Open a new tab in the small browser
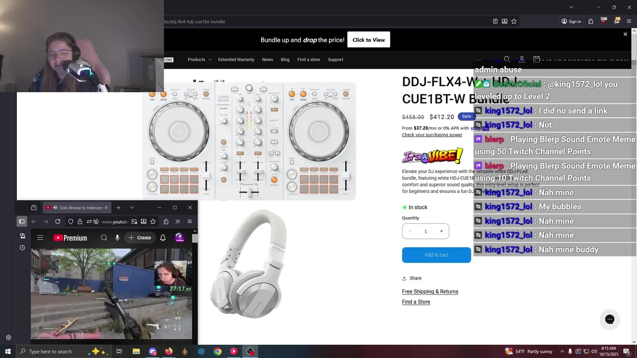637x358 pixels. 118,207
